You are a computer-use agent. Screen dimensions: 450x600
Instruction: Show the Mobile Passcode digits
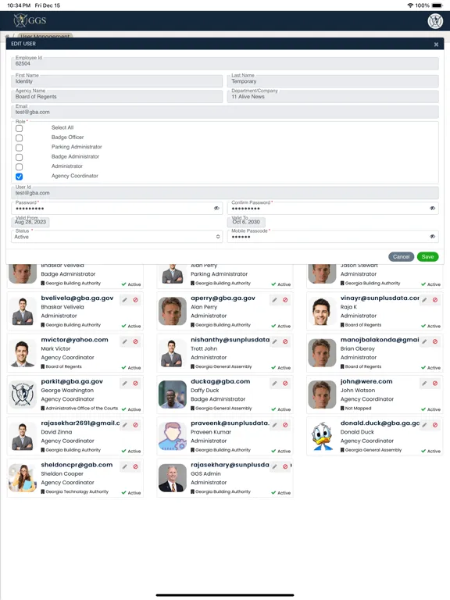point(432,237)
